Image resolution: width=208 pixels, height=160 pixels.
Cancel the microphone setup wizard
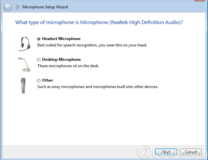click(x=191, y=152)
